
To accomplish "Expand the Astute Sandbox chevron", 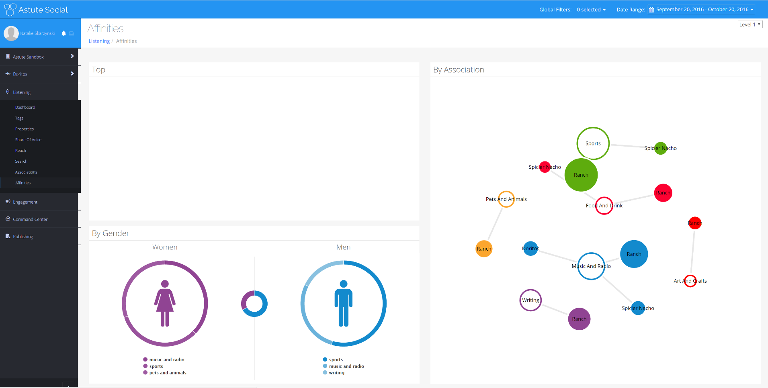I will click(72, 56).
